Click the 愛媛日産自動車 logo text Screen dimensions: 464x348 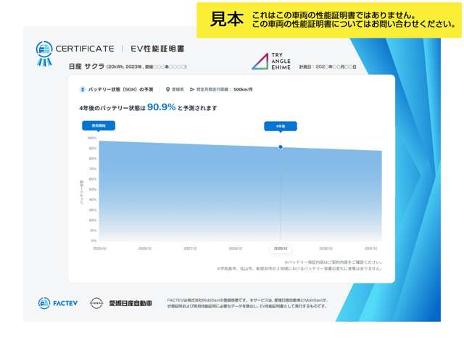pyautogui.click(x=130, y=302)
